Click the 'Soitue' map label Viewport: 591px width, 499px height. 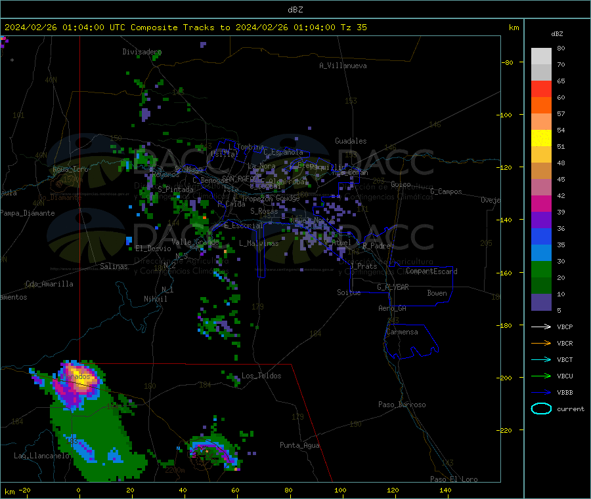pos(349,292)
